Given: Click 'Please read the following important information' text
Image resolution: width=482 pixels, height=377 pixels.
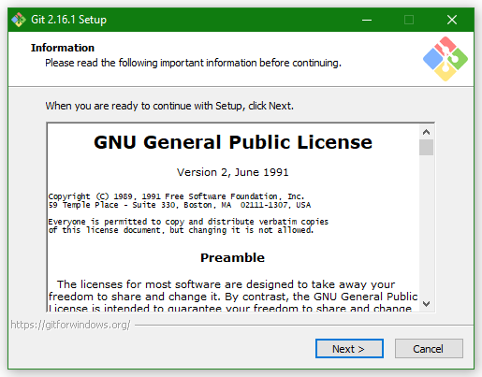Looking at the screenshot, I should click(x=193, y=63).
